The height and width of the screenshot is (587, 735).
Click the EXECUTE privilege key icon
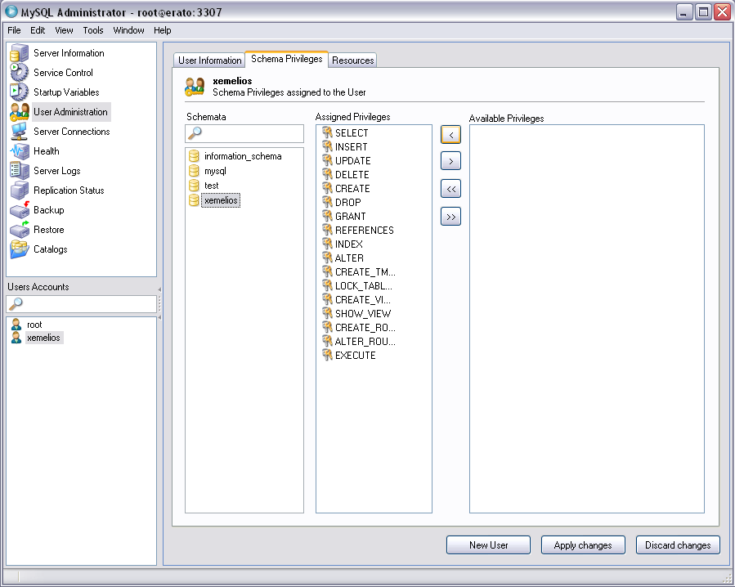(x=327, y=355)
